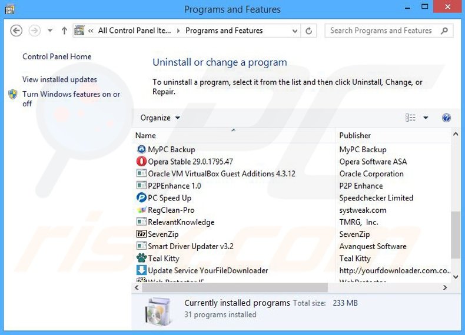Screen dimensions: 465x335
Task: Click the Oracle VM VirtualBox Guest Additions icon
Action: pyautogui.click(x=141, y=173)
